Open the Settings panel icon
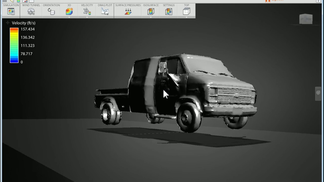 pos(169,11)
